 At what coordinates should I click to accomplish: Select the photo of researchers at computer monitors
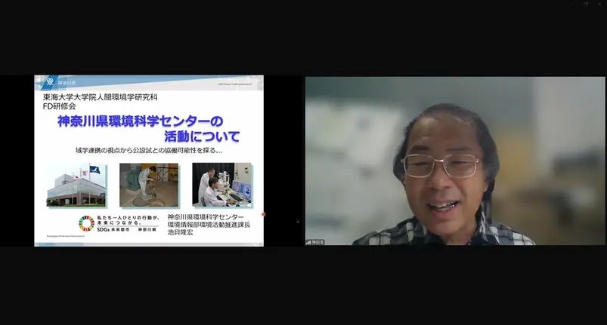(221, 185)
